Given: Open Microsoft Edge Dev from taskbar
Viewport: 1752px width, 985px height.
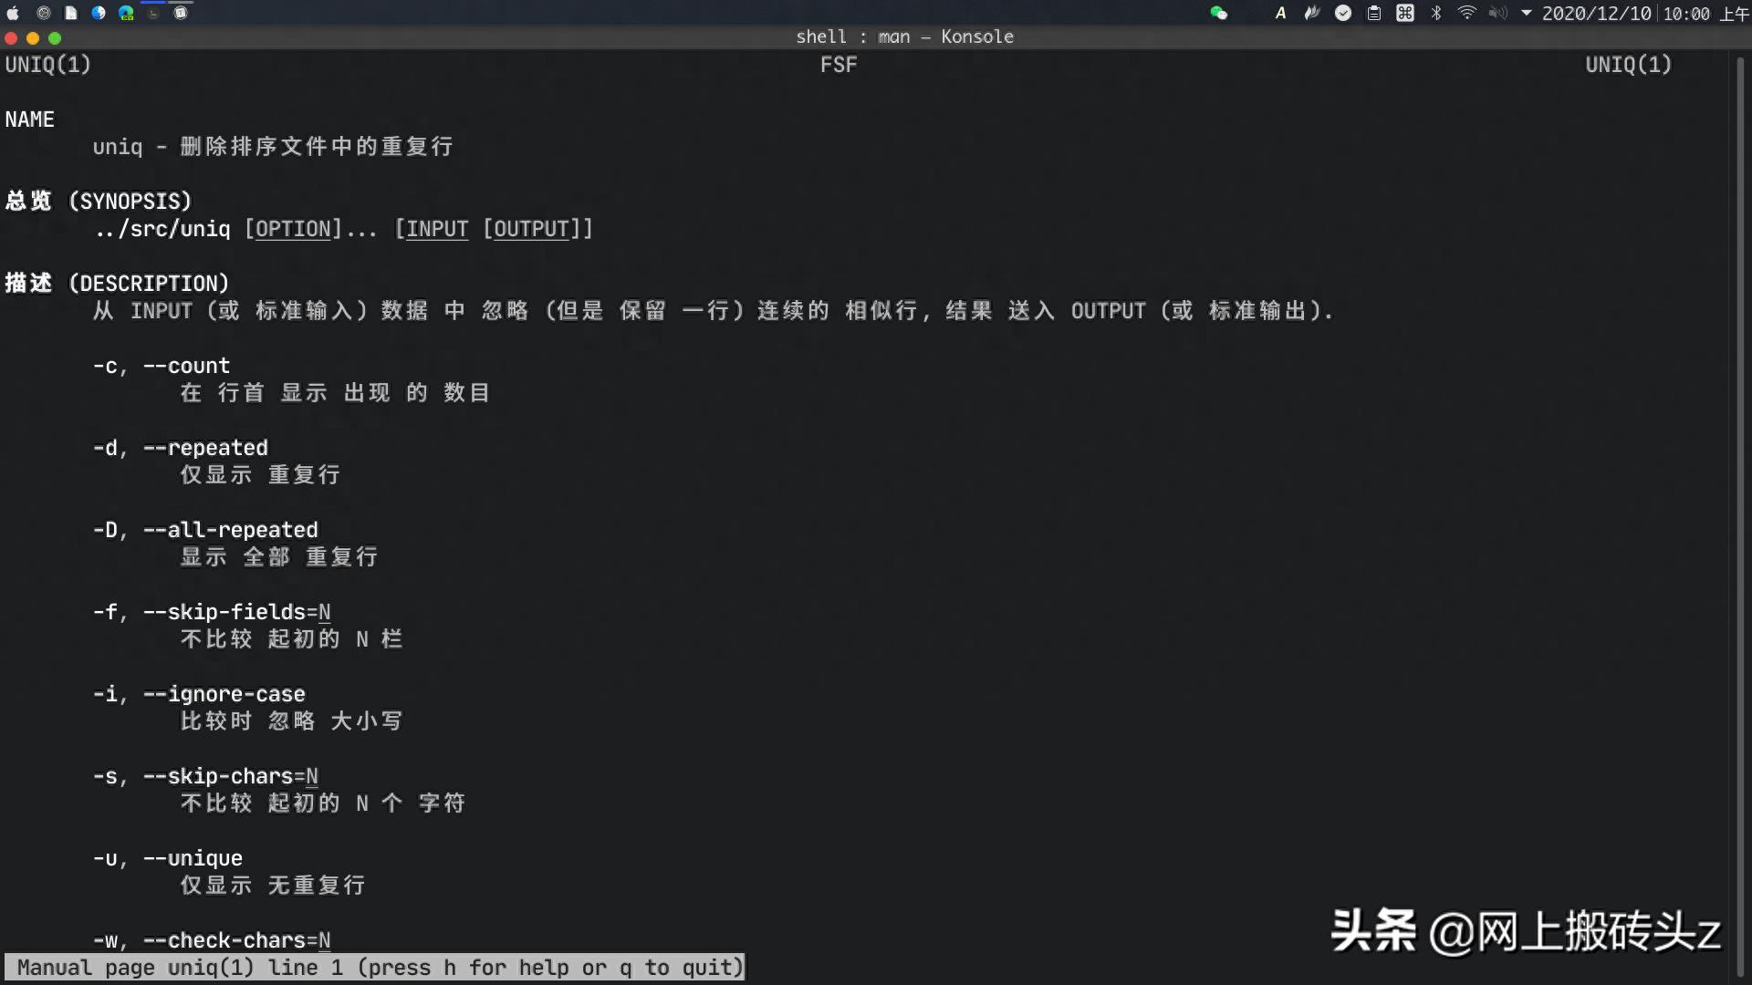Looking at the screenshot, I should point(126,13).
